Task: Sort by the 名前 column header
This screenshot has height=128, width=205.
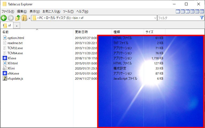Action: [x=37, y=32]
